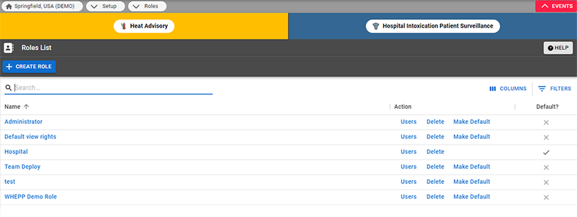The width and height of the screenshot is (577, 217).
Task: Click the X default mark for test
Action: point(546,182)
